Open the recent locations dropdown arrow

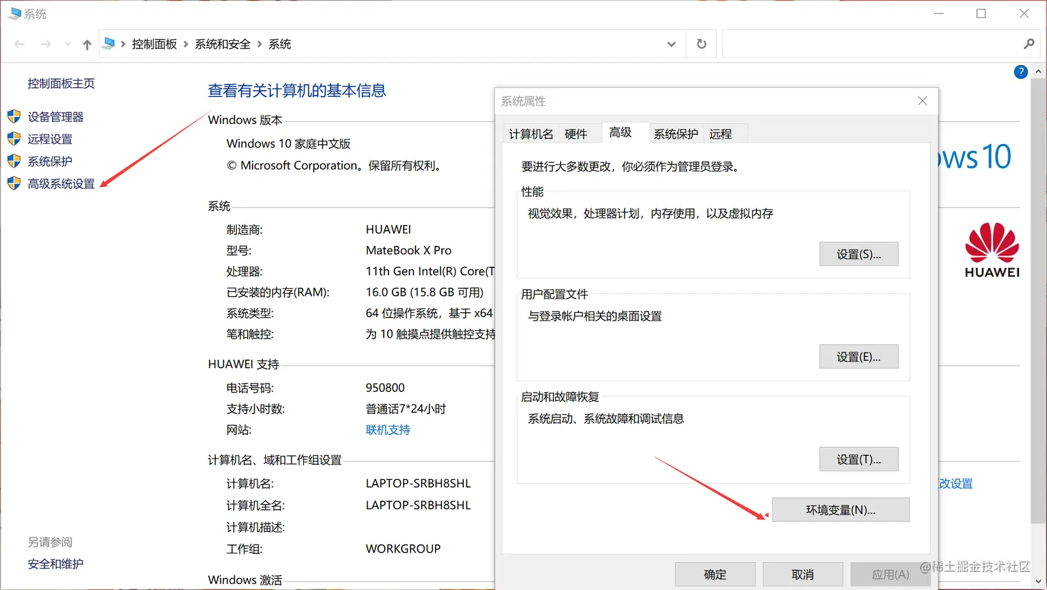(x=68, y=44)
